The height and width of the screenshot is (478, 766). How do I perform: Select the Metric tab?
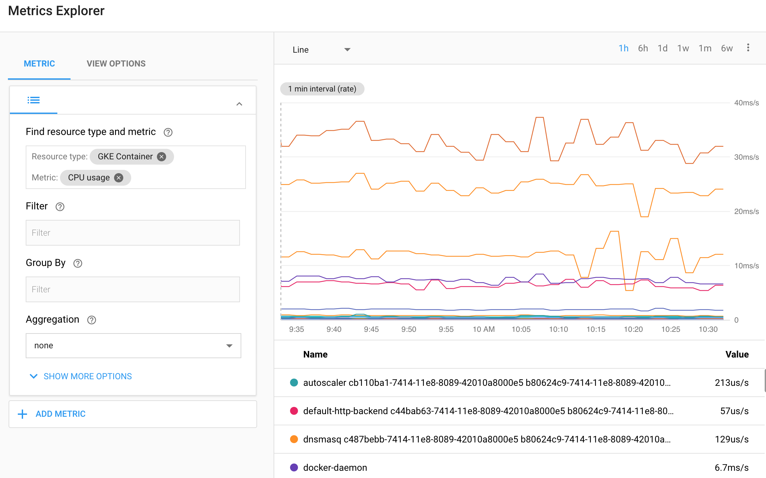pyautogui.click(x=39, y=64)
